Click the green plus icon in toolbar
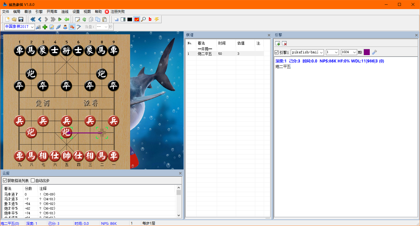 pos(45,27)
